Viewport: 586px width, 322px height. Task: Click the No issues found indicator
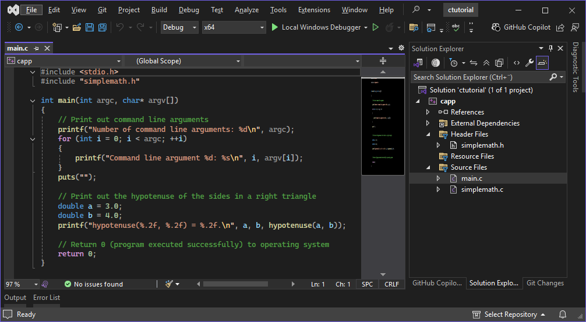pos(94,284)
